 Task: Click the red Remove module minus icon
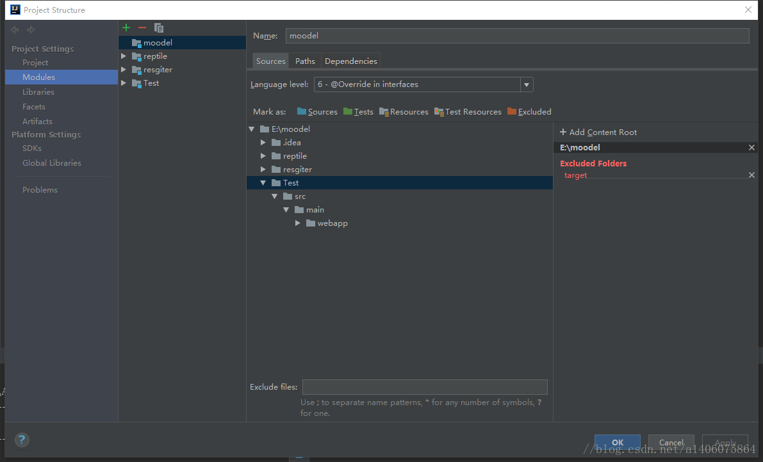[x=142, y=28]
